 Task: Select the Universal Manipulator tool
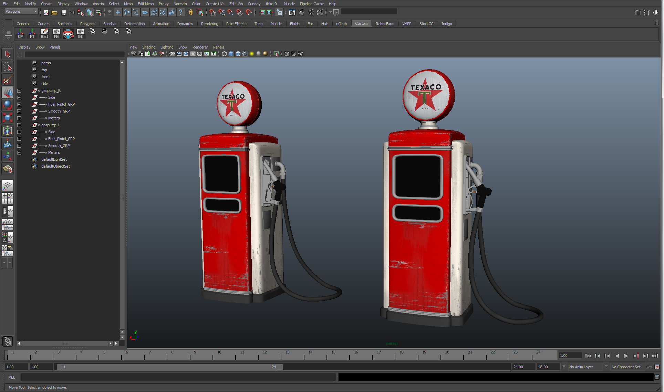[8, 130]
